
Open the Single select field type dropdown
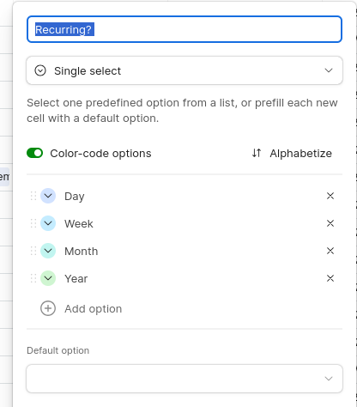185,70
